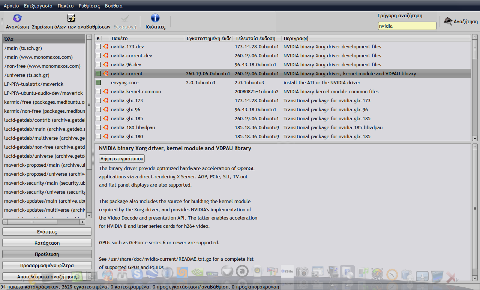Open NVIDIA settings dock icon
Image resolution: width=480 pixels, height=290 pixels.
[198, 272]
